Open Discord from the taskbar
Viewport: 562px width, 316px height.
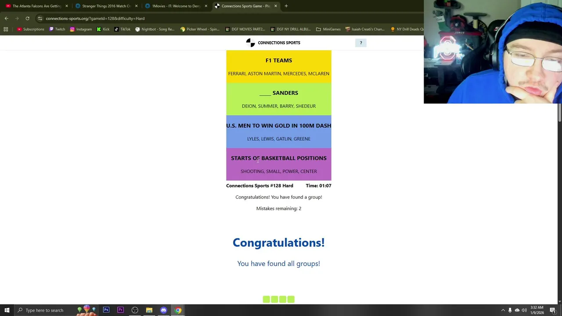tap(163, 310)
